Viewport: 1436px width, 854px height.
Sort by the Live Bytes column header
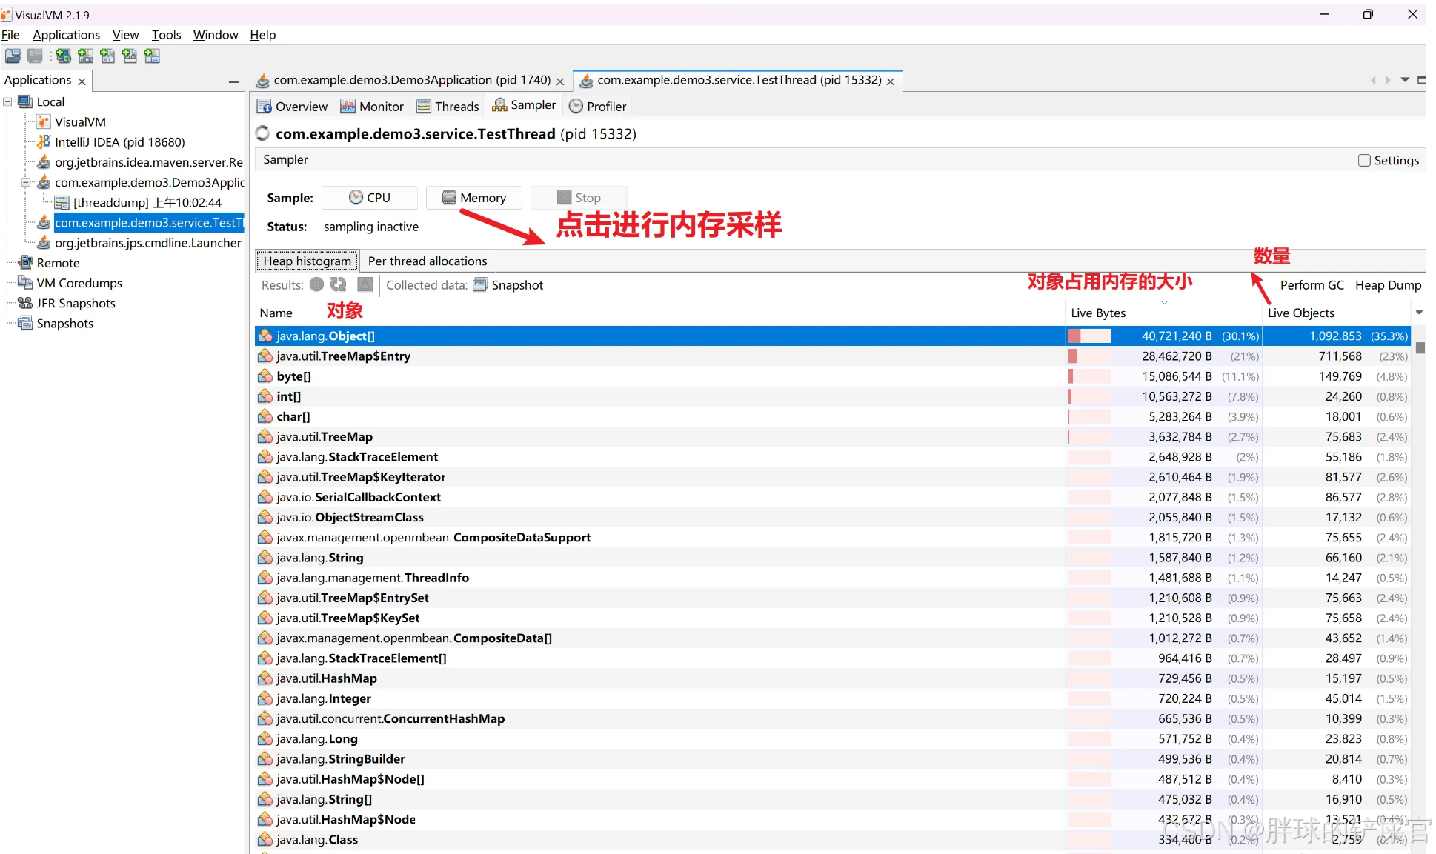coord(1163,313)
